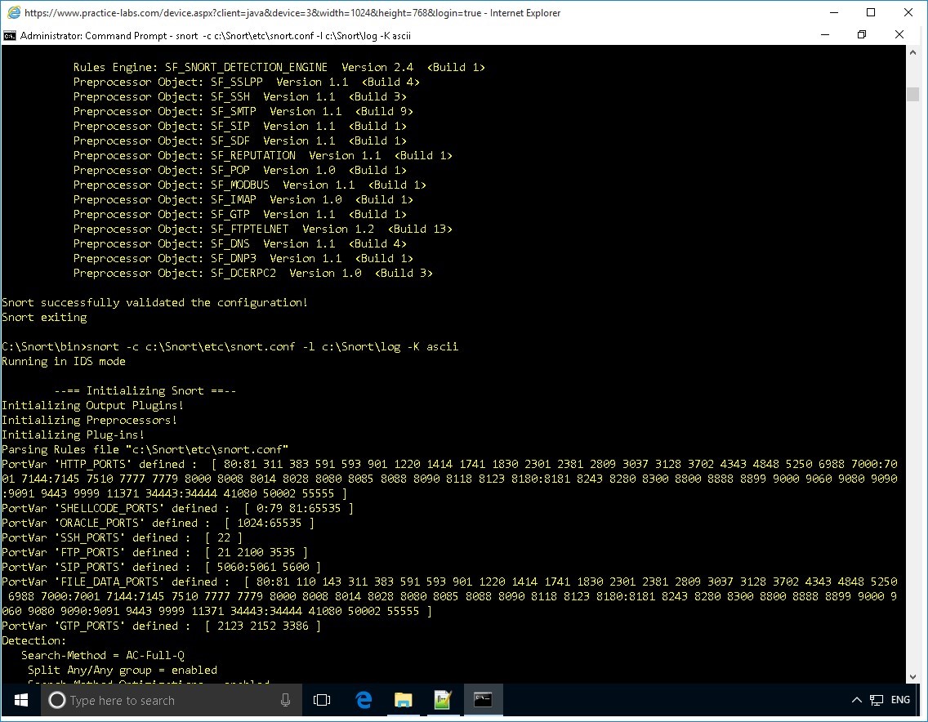Click the network status tray icon
The width and height of the screenshot is (928, 722).
pos(877,700)
